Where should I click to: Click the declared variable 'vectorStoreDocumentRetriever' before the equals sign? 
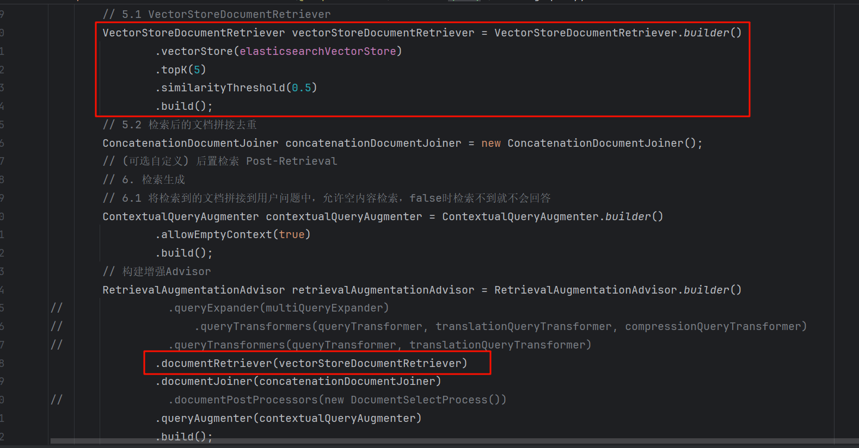click(383, 33)
